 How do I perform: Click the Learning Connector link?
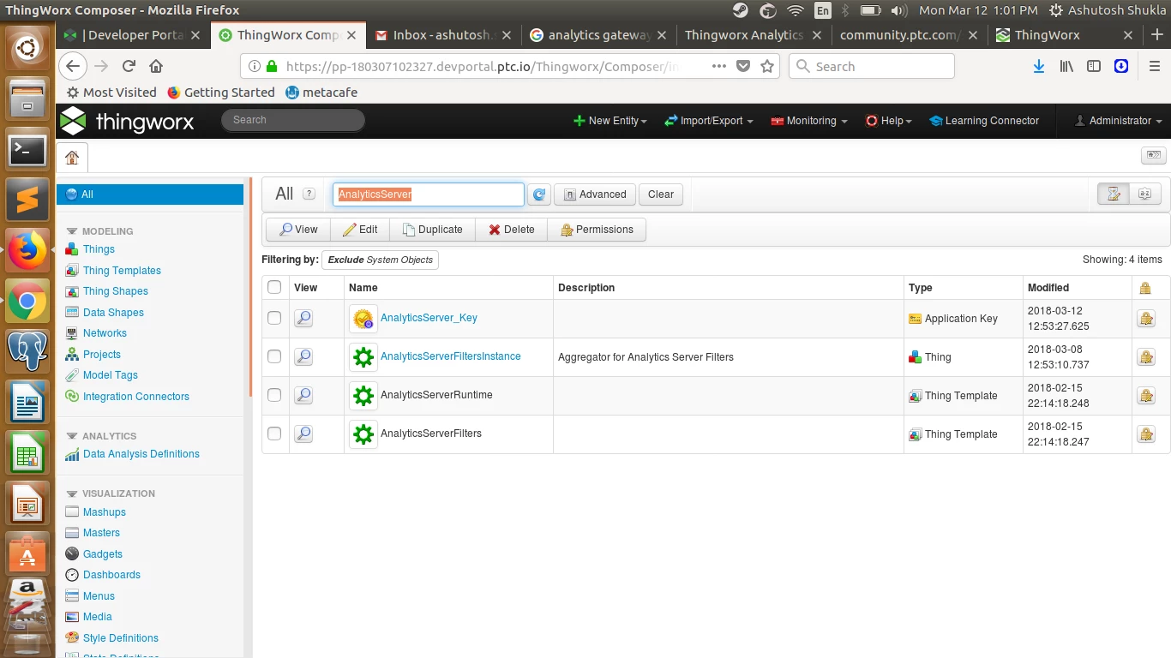[984, 121]
